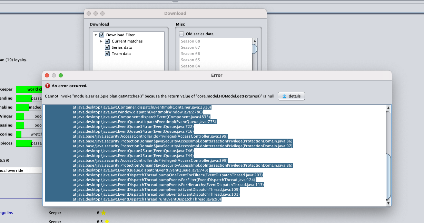Click the red error exclamation icon
The width and height of the screenshot is (424, 223).
[x=47, y=86]
